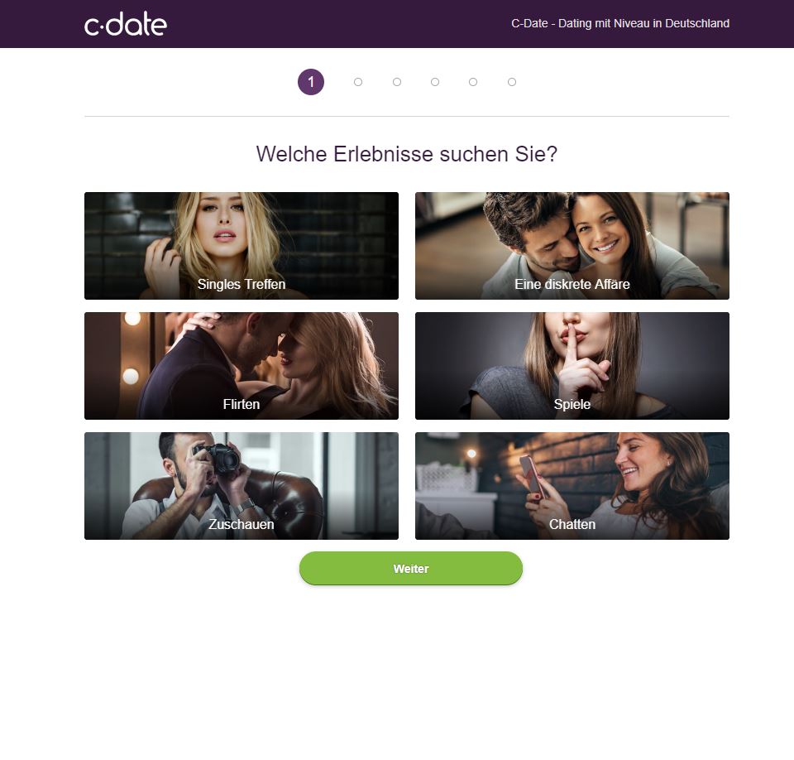
Task: Click the c-date logo
Action: click(125, 23)
